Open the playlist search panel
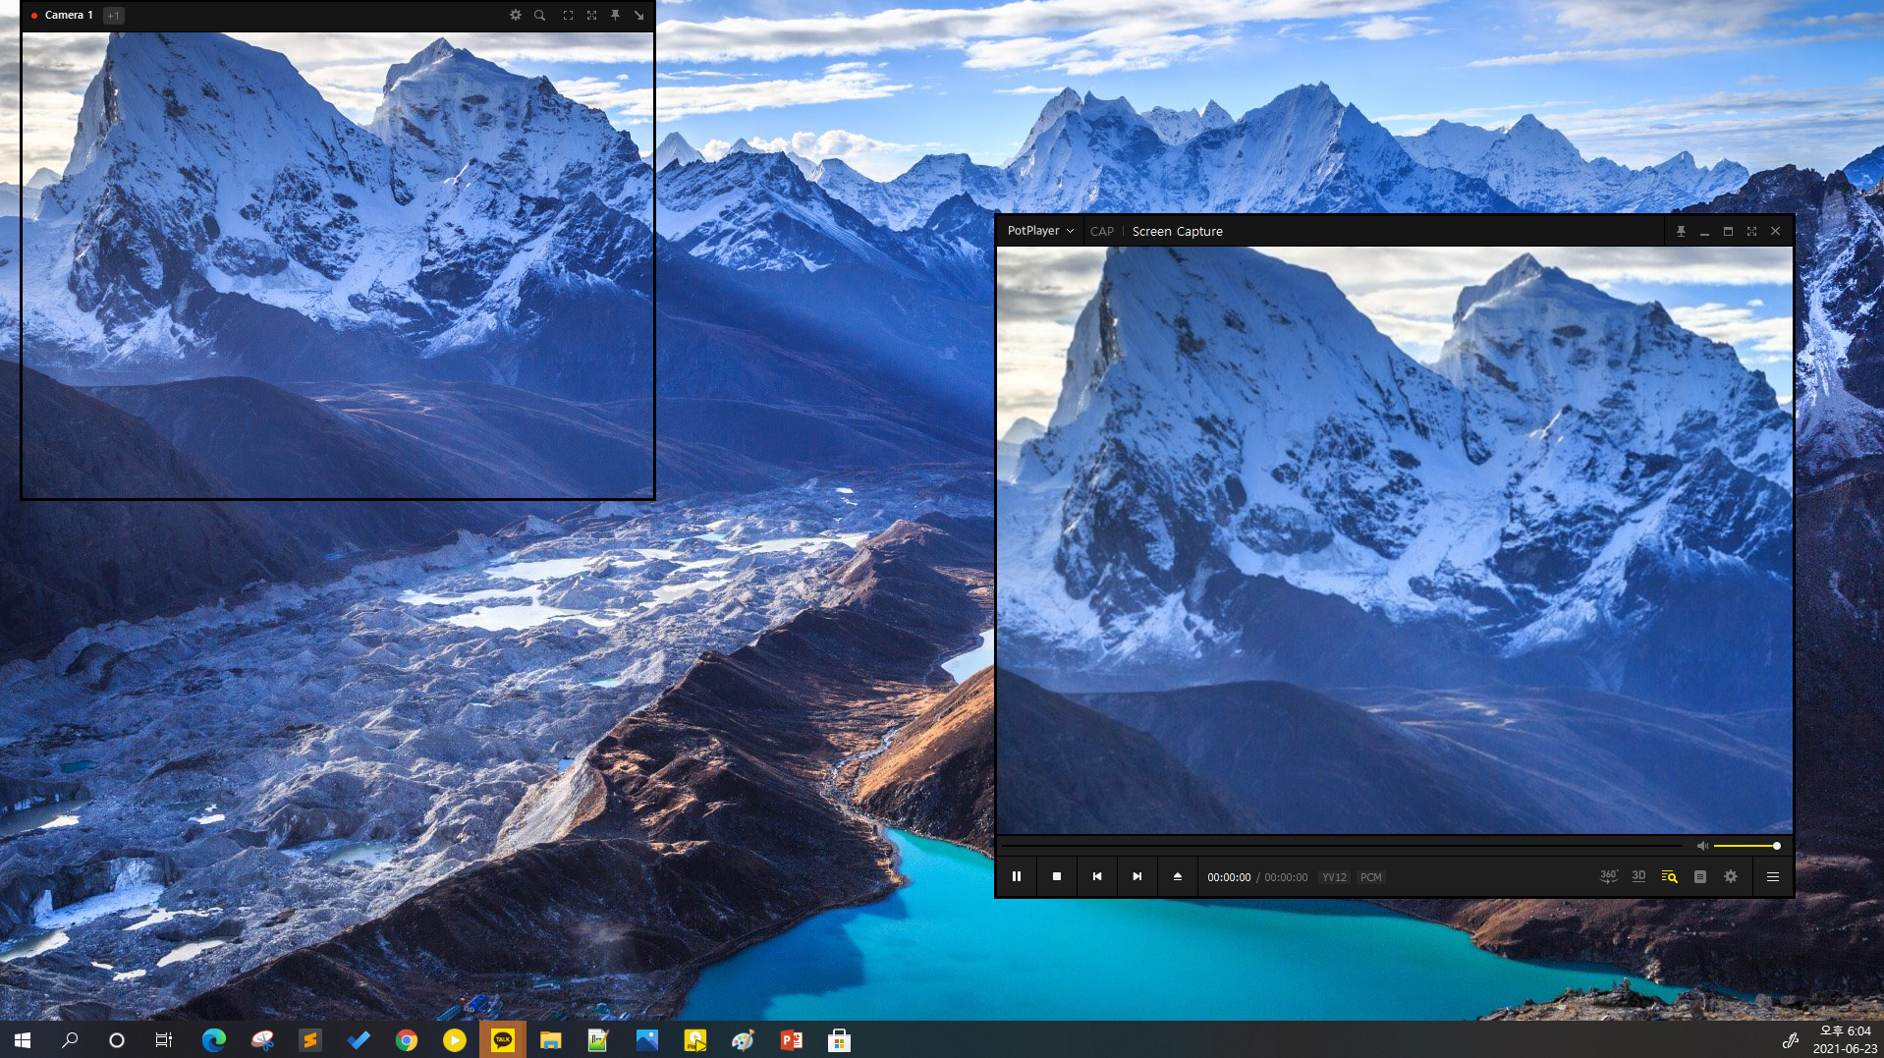 1669,877
